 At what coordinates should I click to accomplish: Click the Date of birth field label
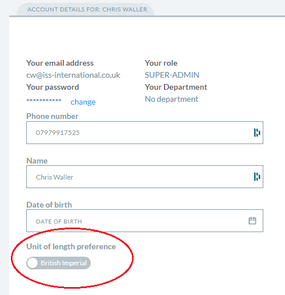click(x=49, y=205)
